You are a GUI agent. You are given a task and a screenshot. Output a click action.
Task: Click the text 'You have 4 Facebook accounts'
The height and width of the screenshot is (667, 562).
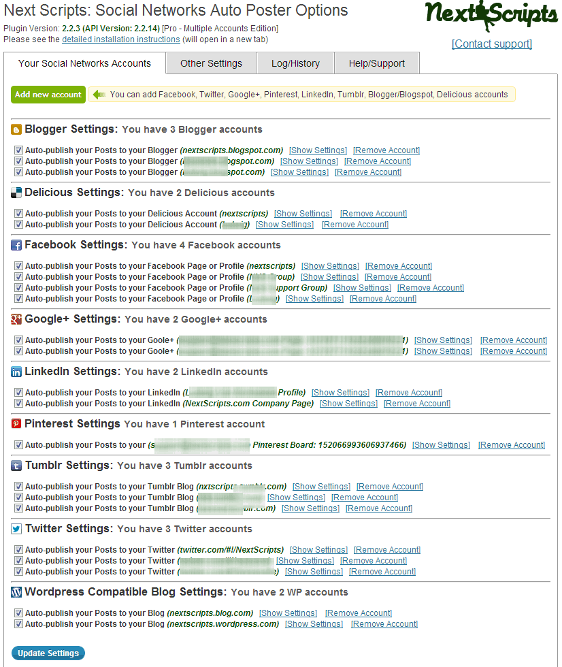[206, 246]
